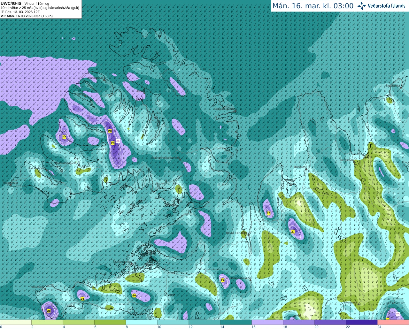This screenshot has height=329, width=409.
Task: Pick the 18–20 m/s purple legend swatch
Action: coord(299,322)
